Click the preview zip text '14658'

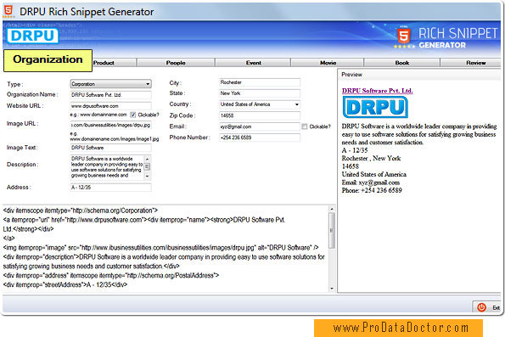(x=350, y=166)
